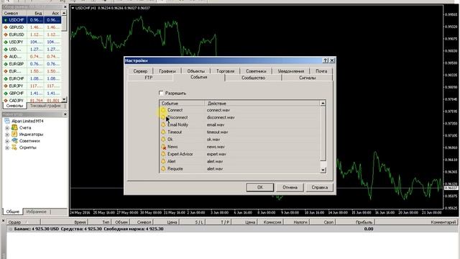The width and height of the screenshot is (460, 259).
Task: Switch navigator to Избранное tab
Action: coord(37,212)
